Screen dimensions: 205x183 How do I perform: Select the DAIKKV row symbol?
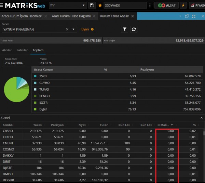[x=8, y=155]
